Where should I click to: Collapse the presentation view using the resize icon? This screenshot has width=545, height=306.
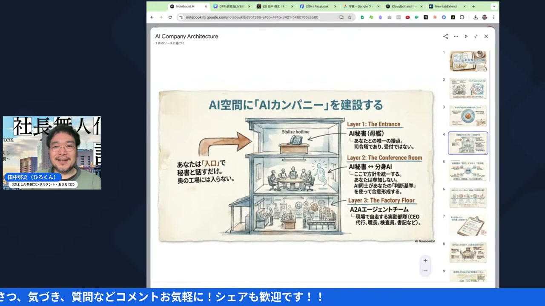point(476,36)
